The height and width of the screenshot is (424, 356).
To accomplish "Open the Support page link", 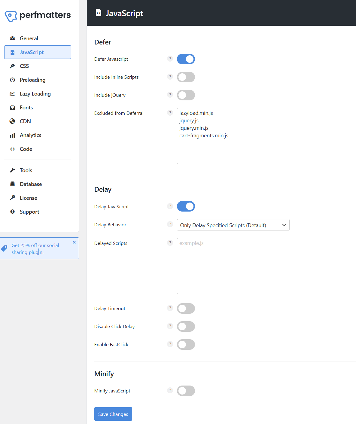I will (x=29, y=212).
